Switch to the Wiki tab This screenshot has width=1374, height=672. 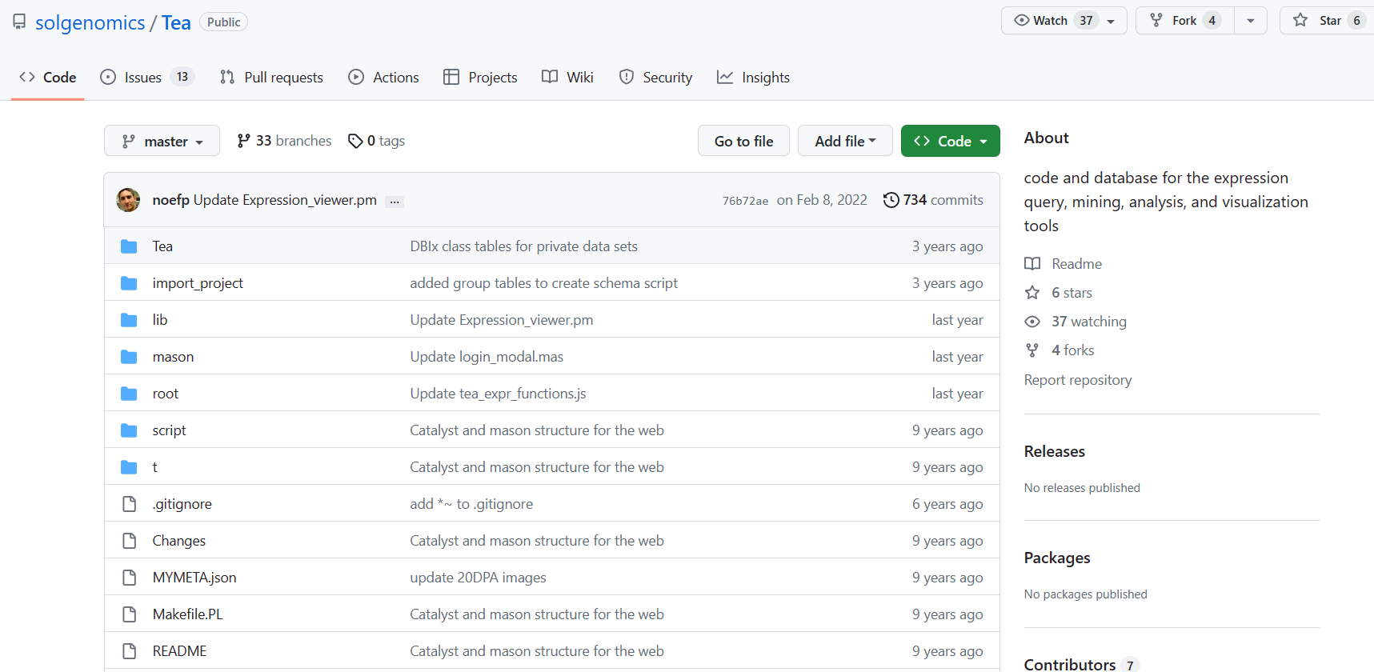[x=567, y=78]
